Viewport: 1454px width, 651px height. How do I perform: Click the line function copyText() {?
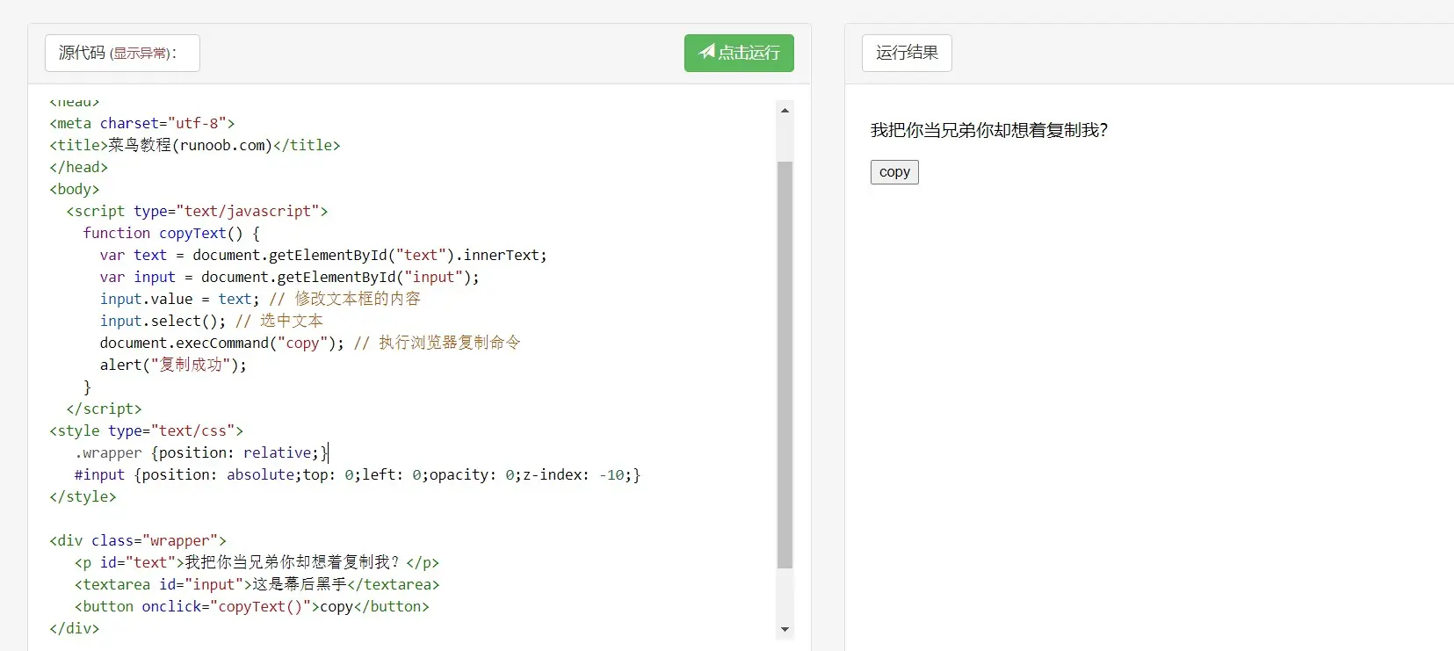(171, 233)
